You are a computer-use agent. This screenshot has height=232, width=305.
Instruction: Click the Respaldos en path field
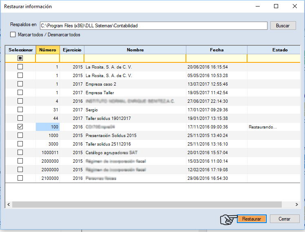pyautogui.click(x=153, y=26)
